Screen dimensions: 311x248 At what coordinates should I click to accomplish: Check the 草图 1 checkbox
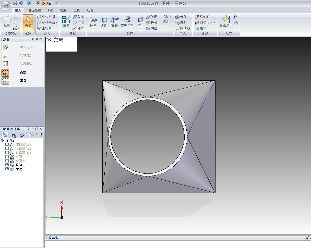7,157
